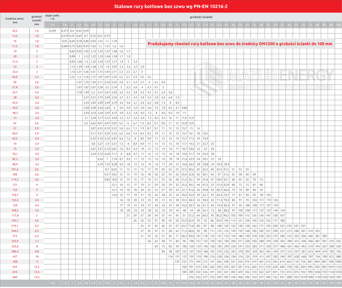342x288 pixels.
Task: Select the 219,1 diameter row label
Action: click(15, 226)
